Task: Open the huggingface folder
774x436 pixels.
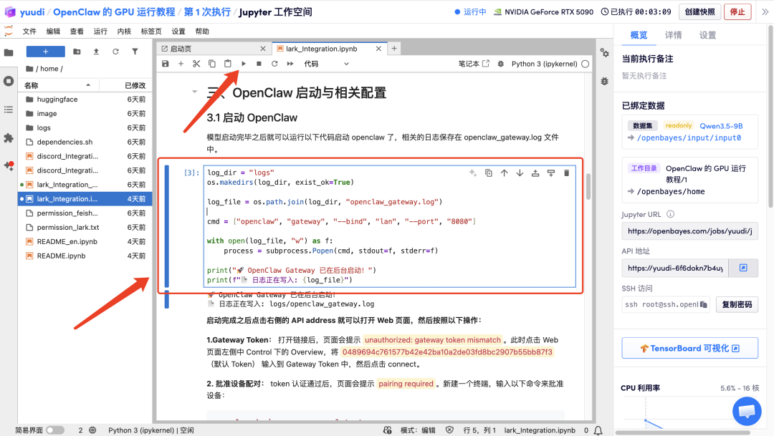Action: point(85,99)
